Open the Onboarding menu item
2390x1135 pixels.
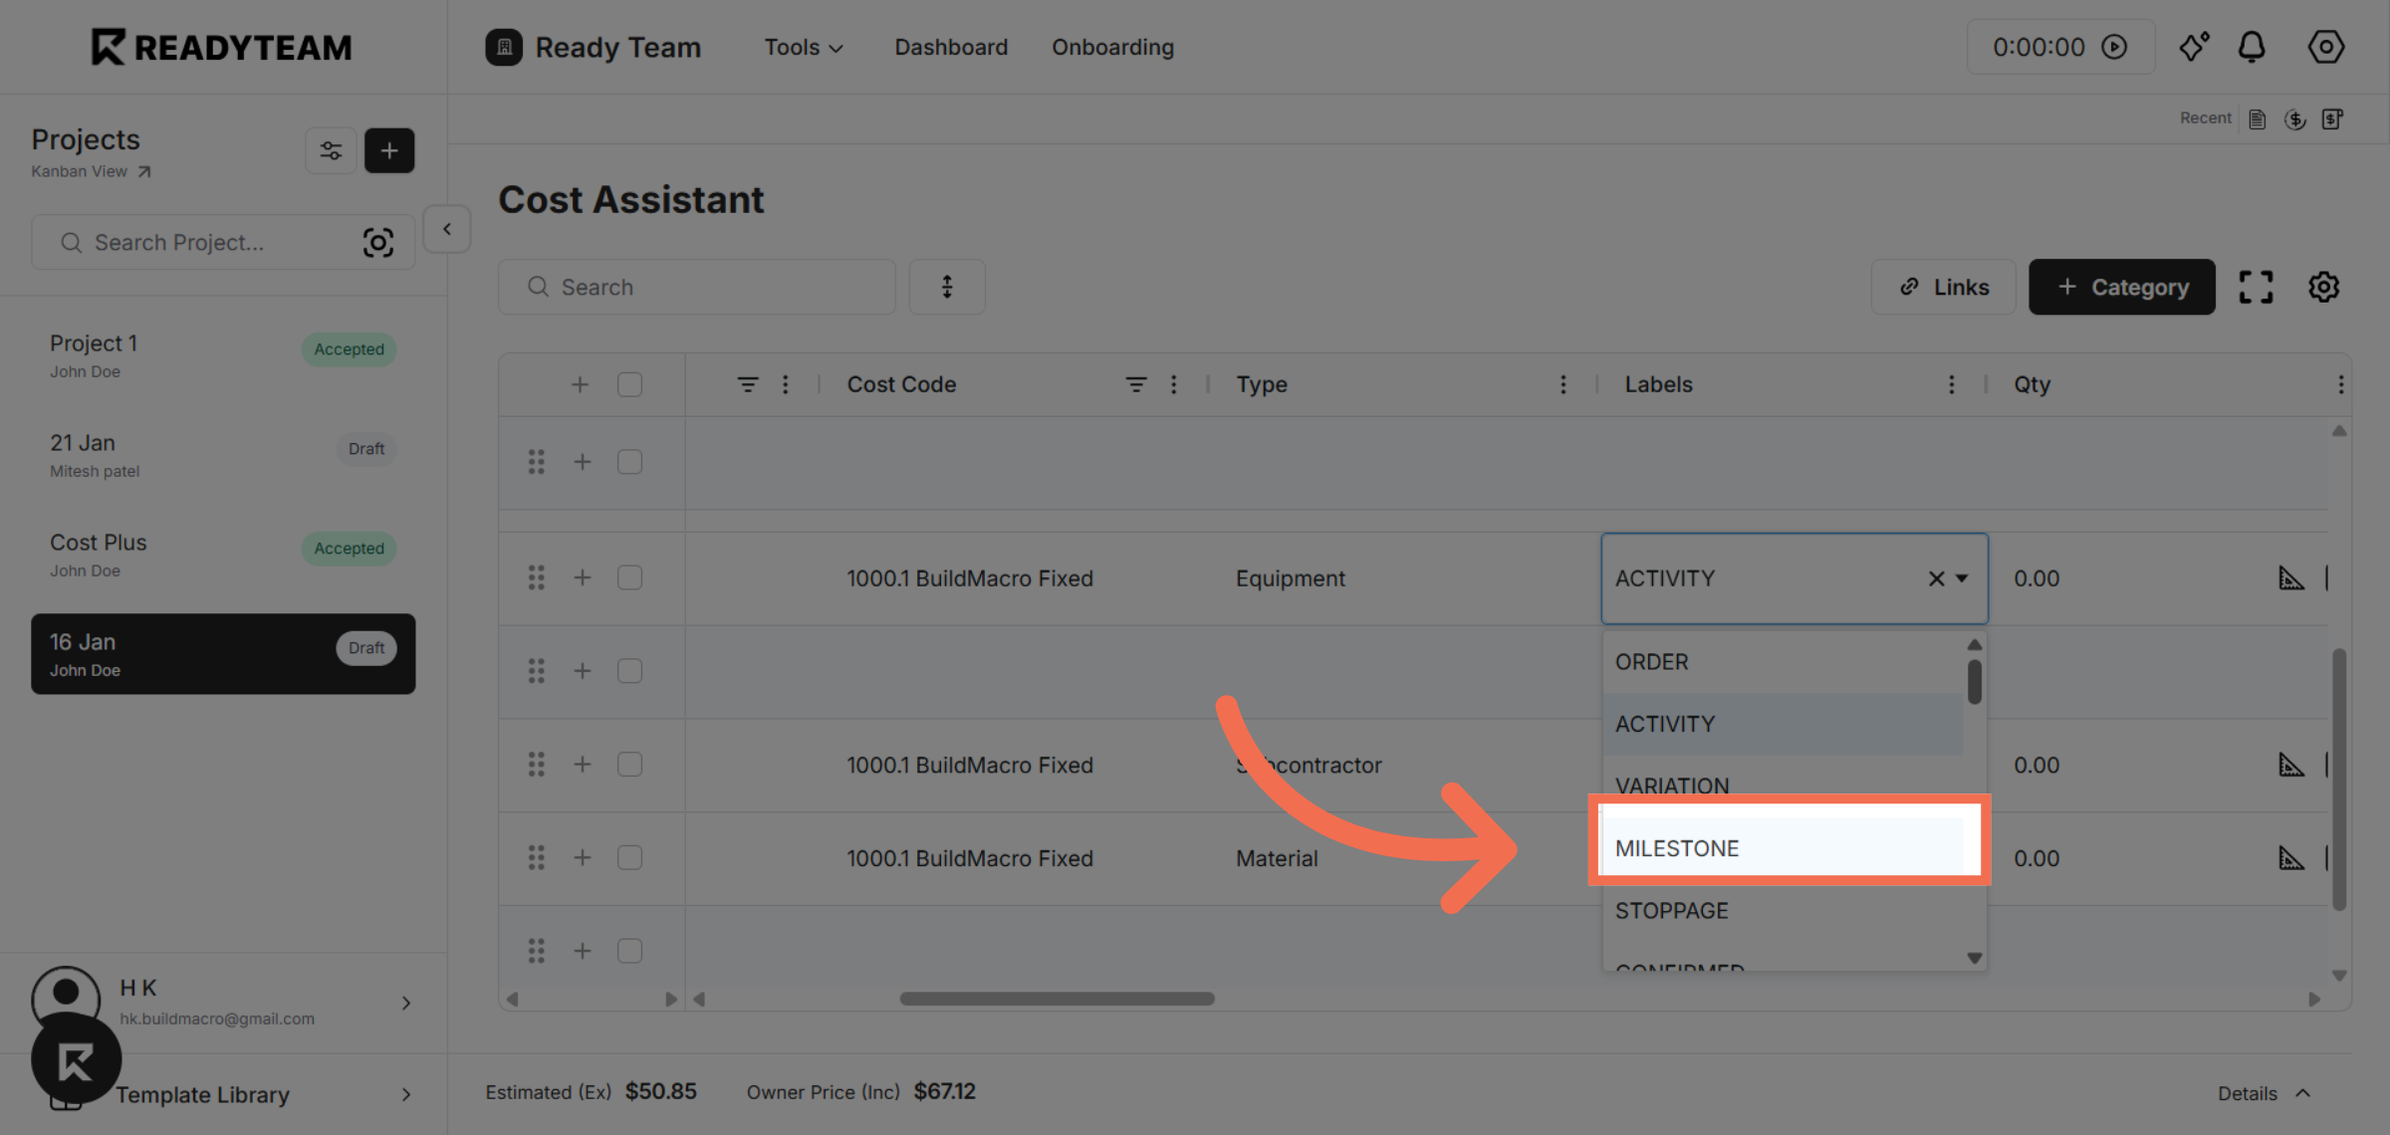(1112, 47)
